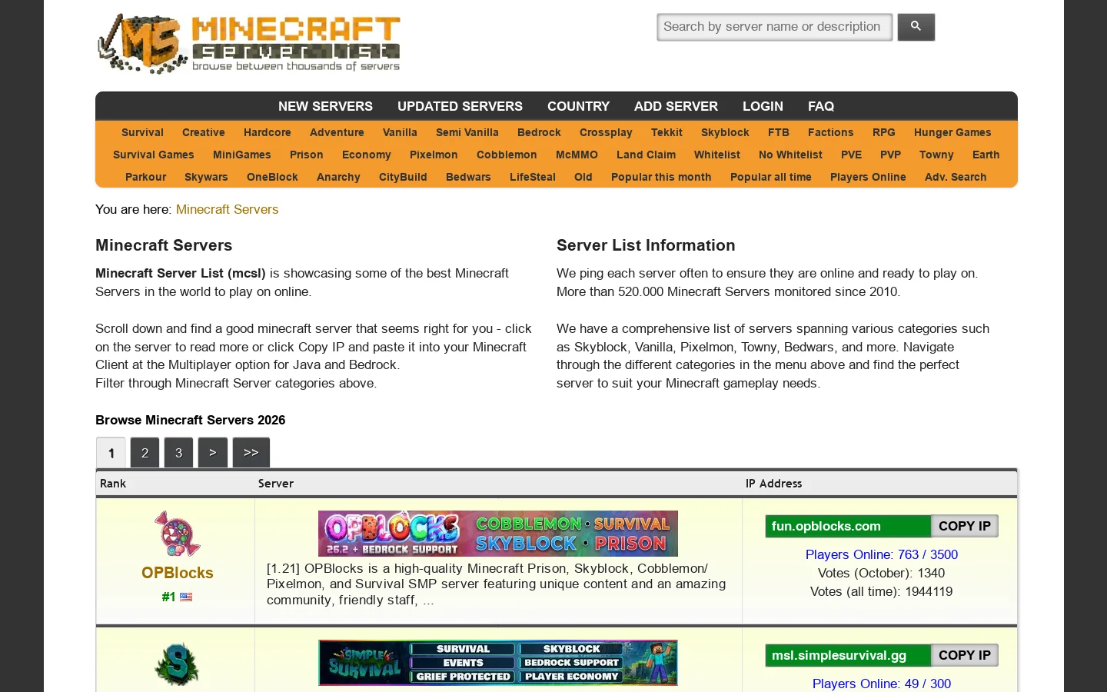The width and height of the screenshot is (1107, 692).
Task: Browse the Factions category
Action: pos(831,132)
